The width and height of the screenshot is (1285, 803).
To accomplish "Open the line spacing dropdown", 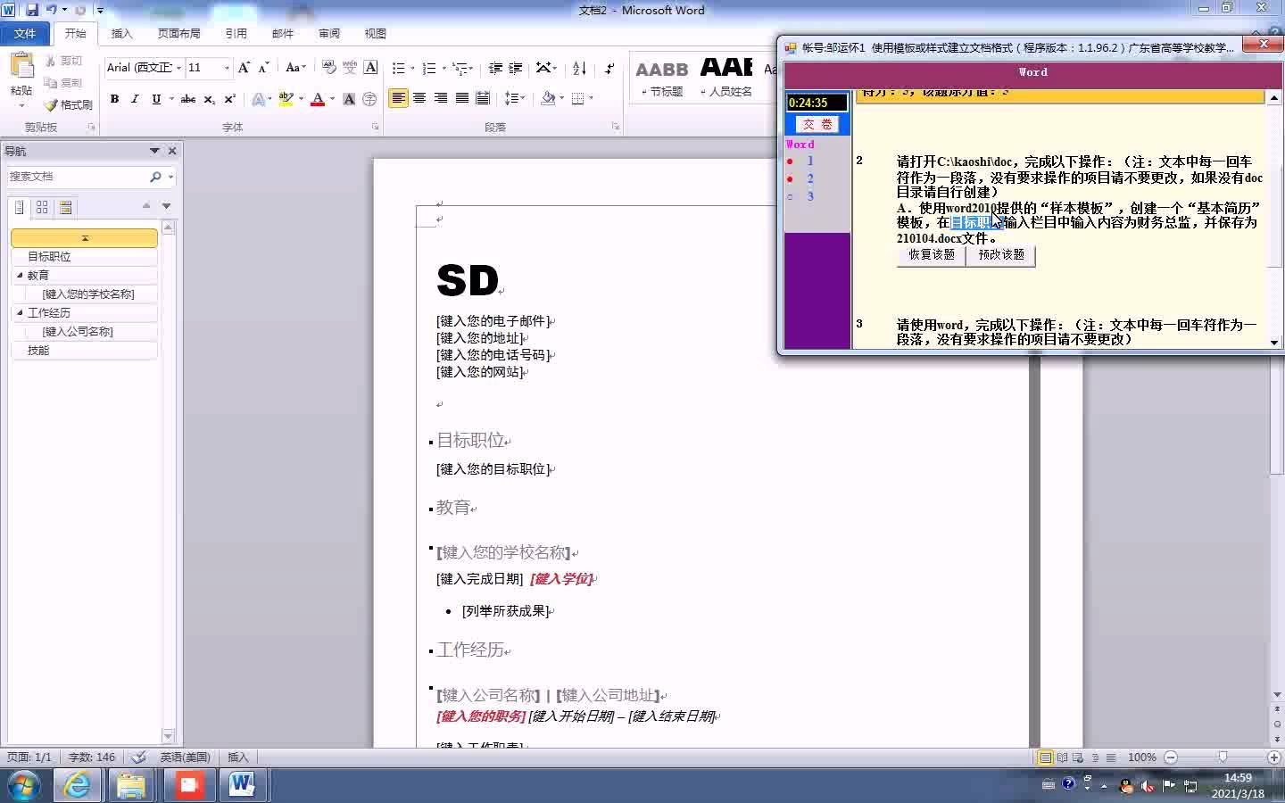I will pyautogui.click(x=514, y=98).
